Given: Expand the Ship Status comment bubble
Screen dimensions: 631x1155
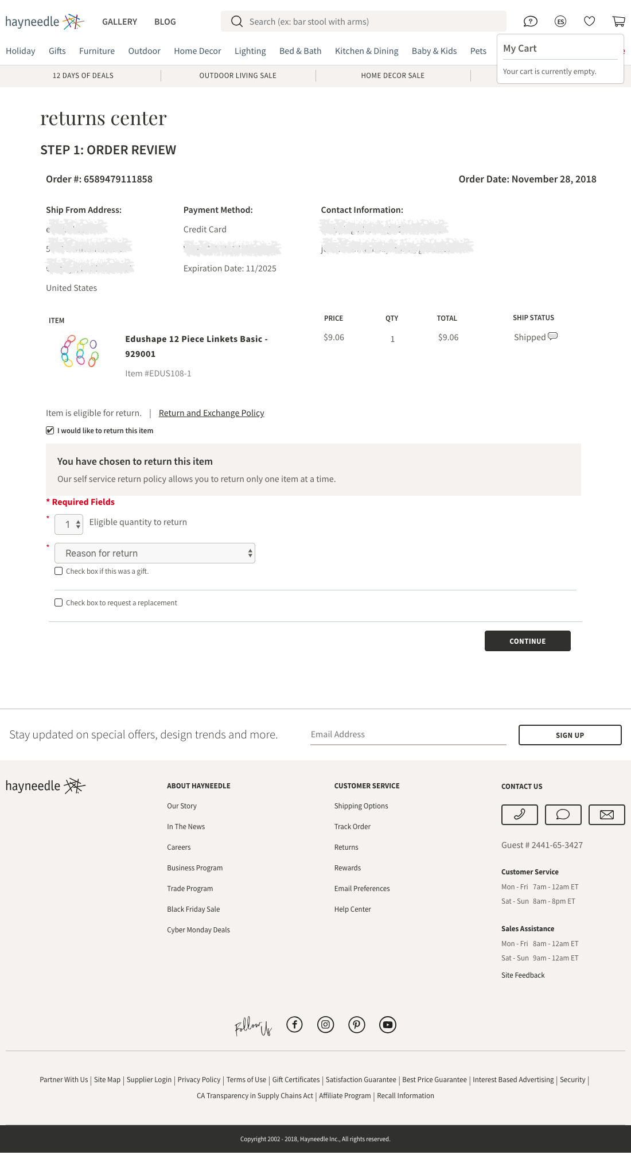Looking at the screenshot, I should (551, 337).
